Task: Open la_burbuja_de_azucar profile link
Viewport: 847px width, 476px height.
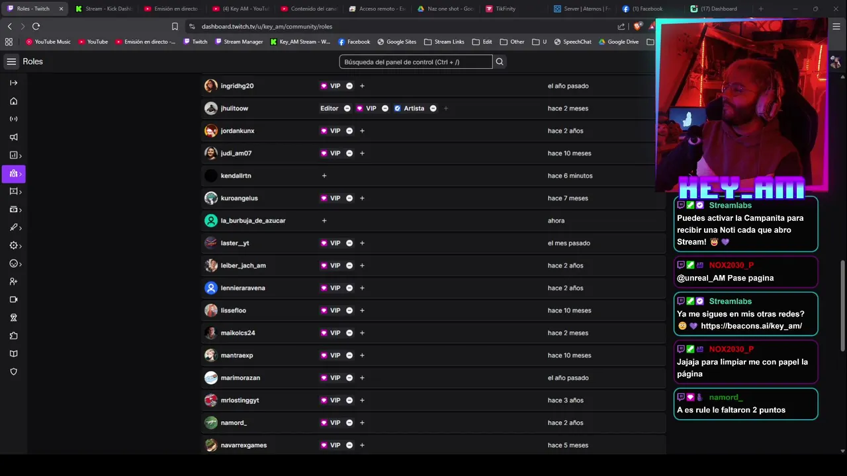Action: (253, 221)
